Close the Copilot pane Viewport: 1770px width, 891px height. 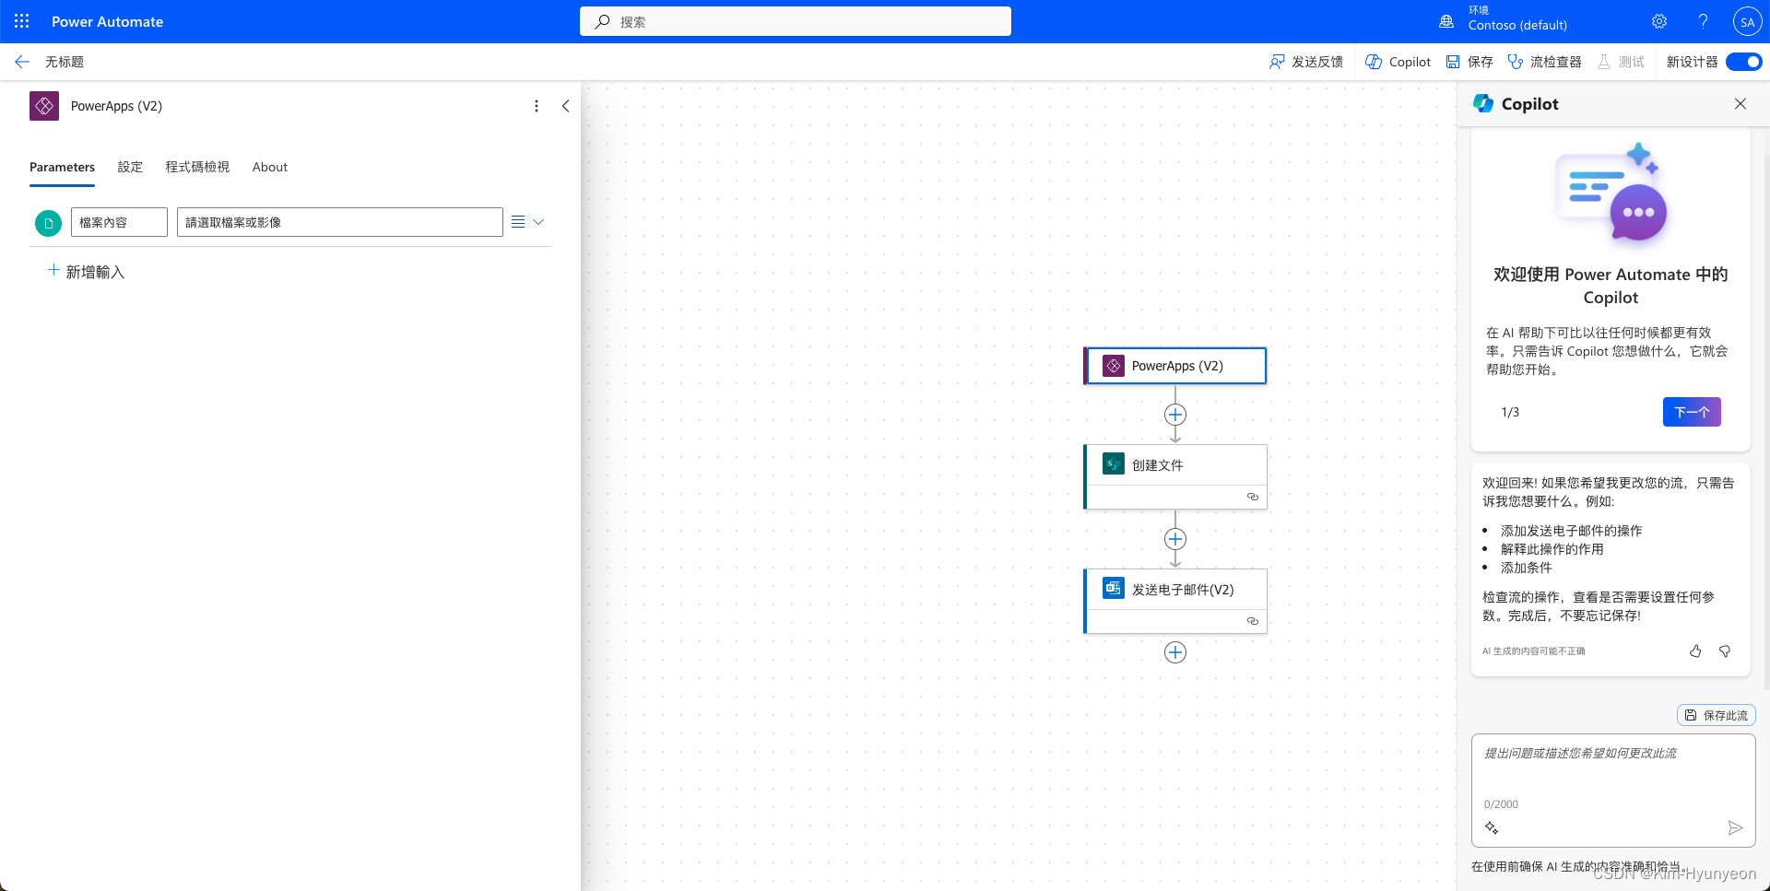tap(1740, 103)
